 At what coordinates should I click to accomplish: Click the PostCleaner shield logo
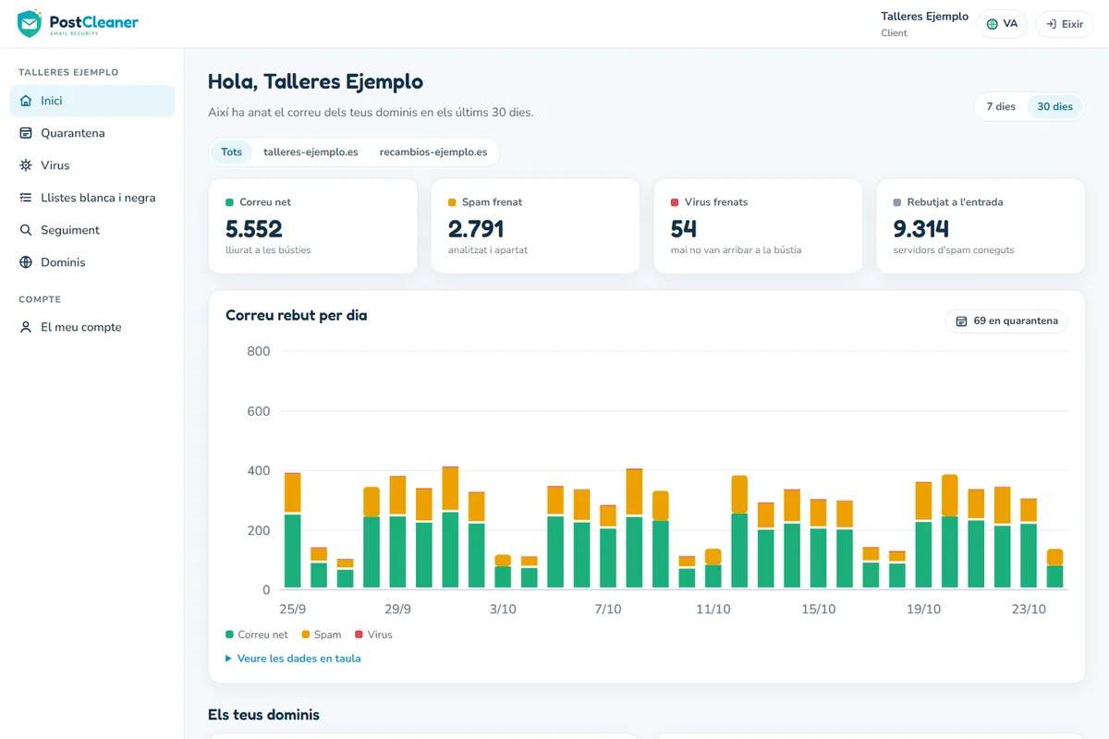[30, 23]
